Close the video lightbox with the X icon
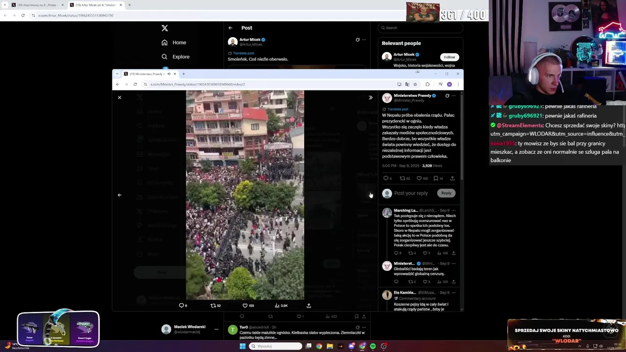The width and height of the screenshot is (626, 352). (119, 97)
